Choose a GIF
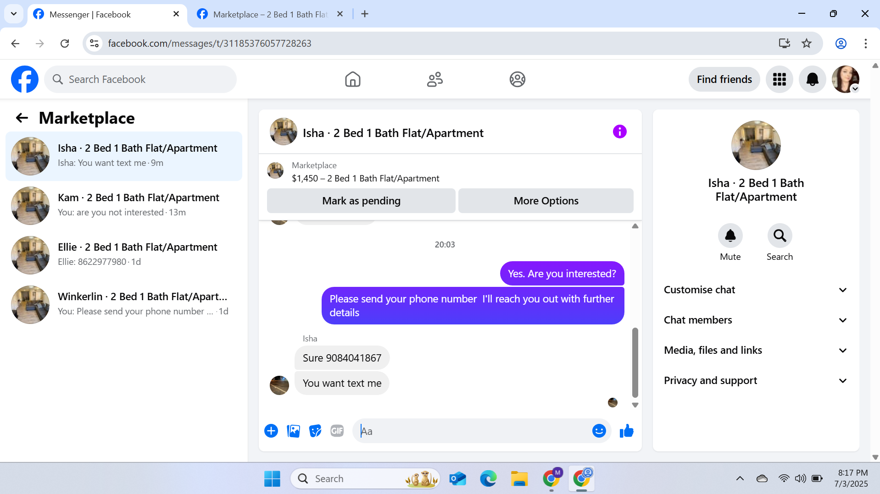Screen dimensions: 880x494 (x=337, y=431)
